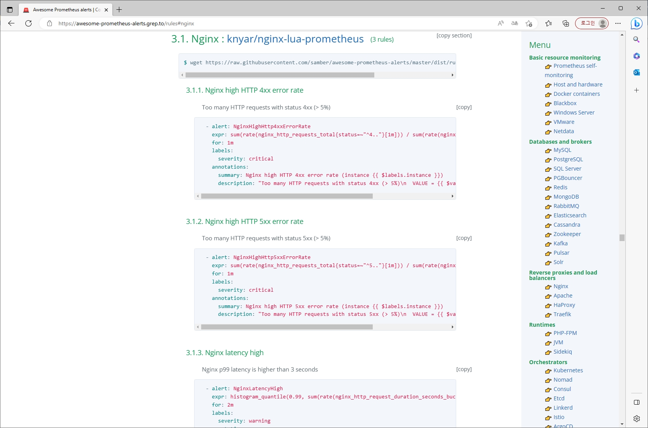Viewport: 648px width, 428px height.
Task: Open a new tab with plus button
Action: pos(119,9)
